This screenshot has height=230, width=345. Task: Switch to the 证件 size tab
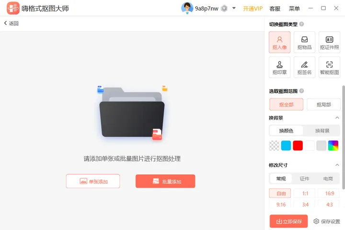coord(305,179)
